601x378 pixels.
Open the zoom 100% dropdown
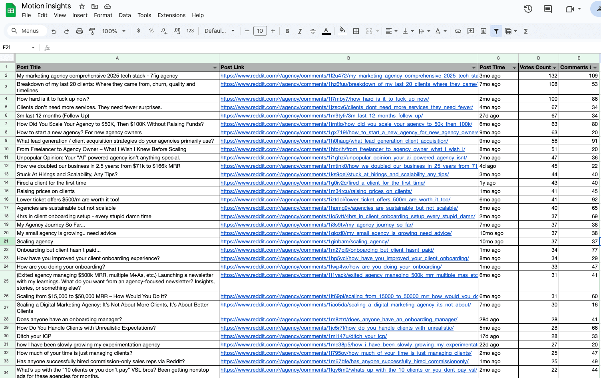pos(113,31)
